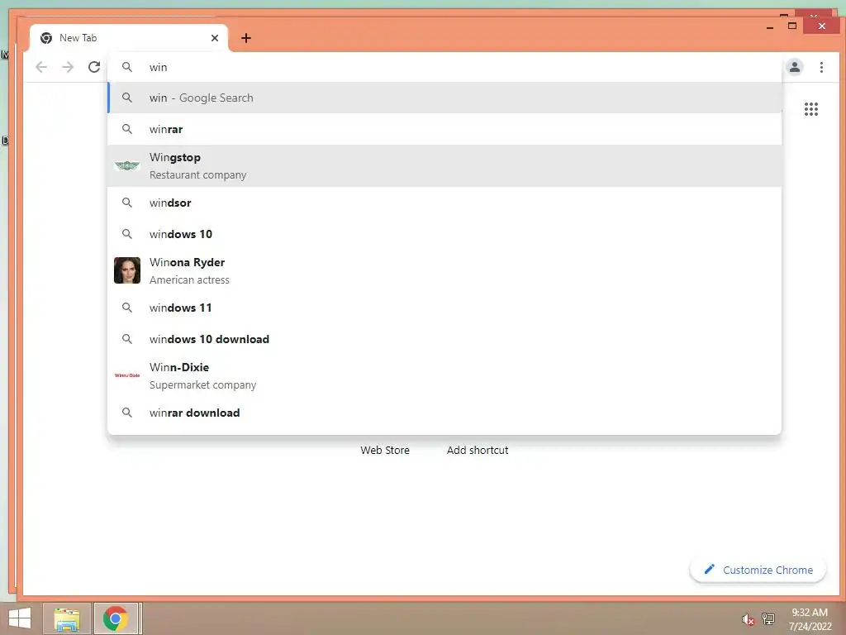The image size is (846, 635).
Task: Click the Wingstop logo icon
Action: [x=126, y=165]
